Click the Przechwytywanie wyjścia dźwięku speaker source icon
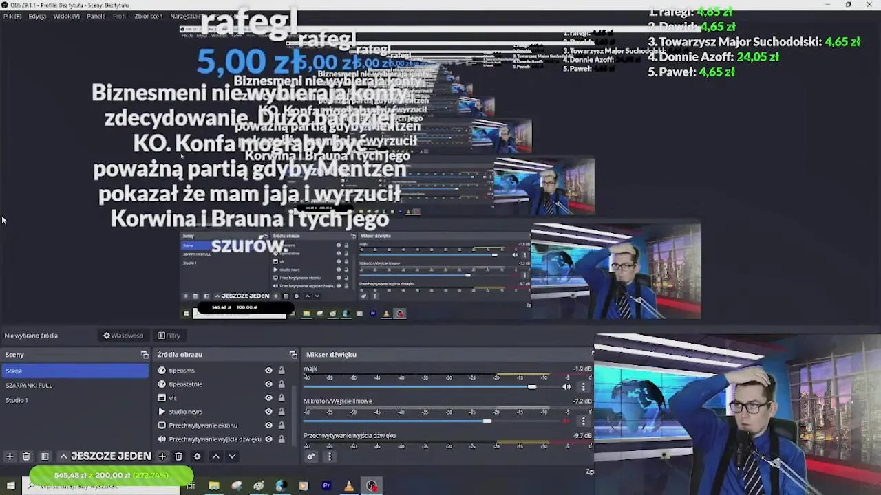Image resolution: width=881 pixels, height=495 pixels. pos(162,439)
